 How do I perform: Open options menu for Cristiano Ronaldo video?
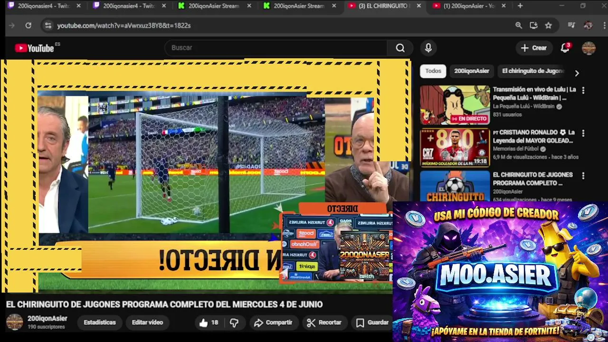pyautogui.click(x=583, y=133)
